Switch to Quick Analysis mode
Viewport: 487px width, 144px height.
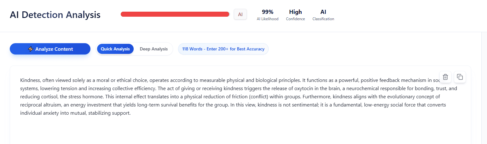pos(115,49)
